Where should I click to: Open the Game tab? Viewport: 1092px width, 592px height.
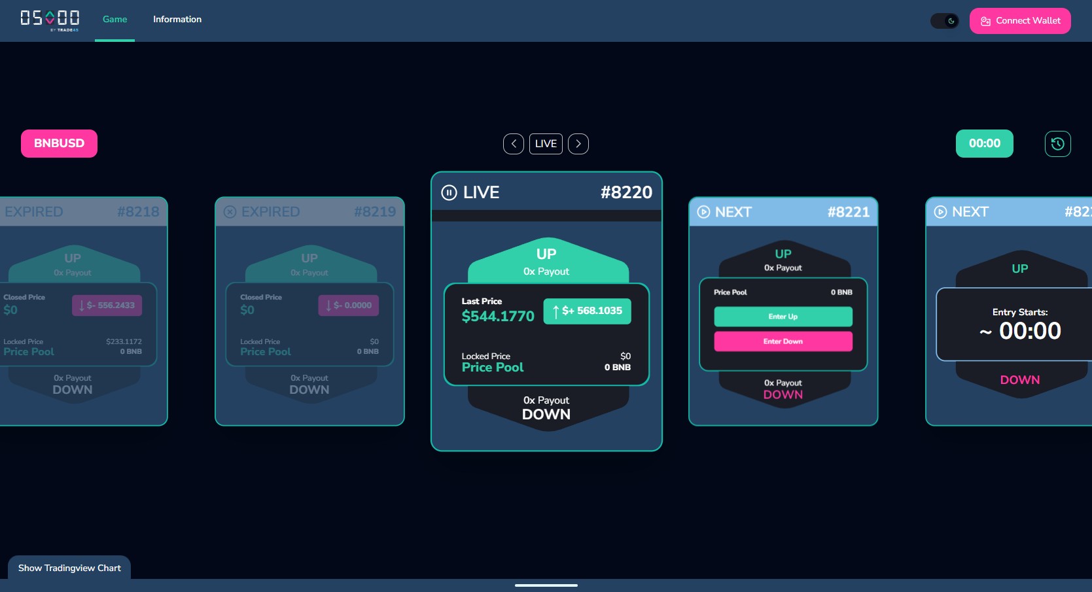tap(114, 20)
